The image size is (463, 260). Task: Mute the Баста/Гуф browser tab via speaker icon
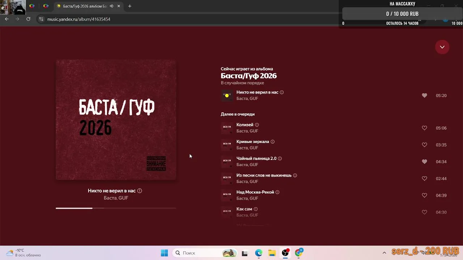[111, 6]
